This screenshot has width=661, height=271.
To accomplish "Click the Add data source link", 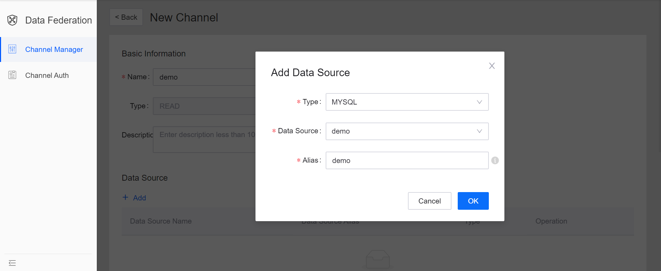I will tap(134, 198).
